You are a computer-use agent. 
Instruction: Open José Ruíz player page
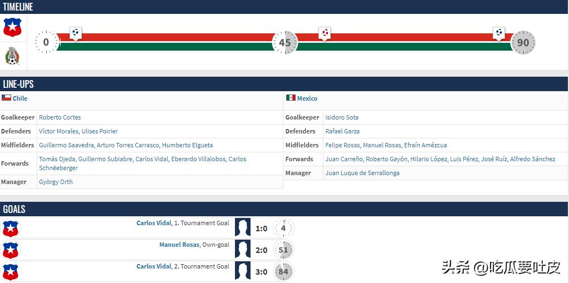coord(494,158)
